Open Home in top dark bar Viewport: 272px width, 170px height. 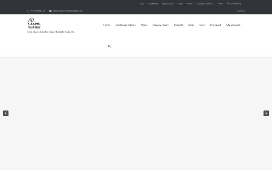click(x=189, y=3)
